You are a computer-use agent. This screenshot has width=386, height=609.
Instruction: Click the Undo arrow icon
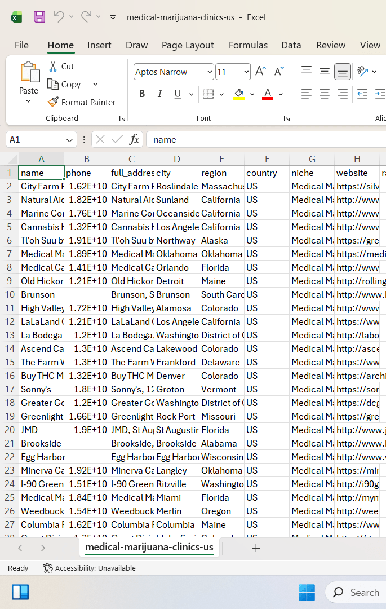(x=59, y=17)
